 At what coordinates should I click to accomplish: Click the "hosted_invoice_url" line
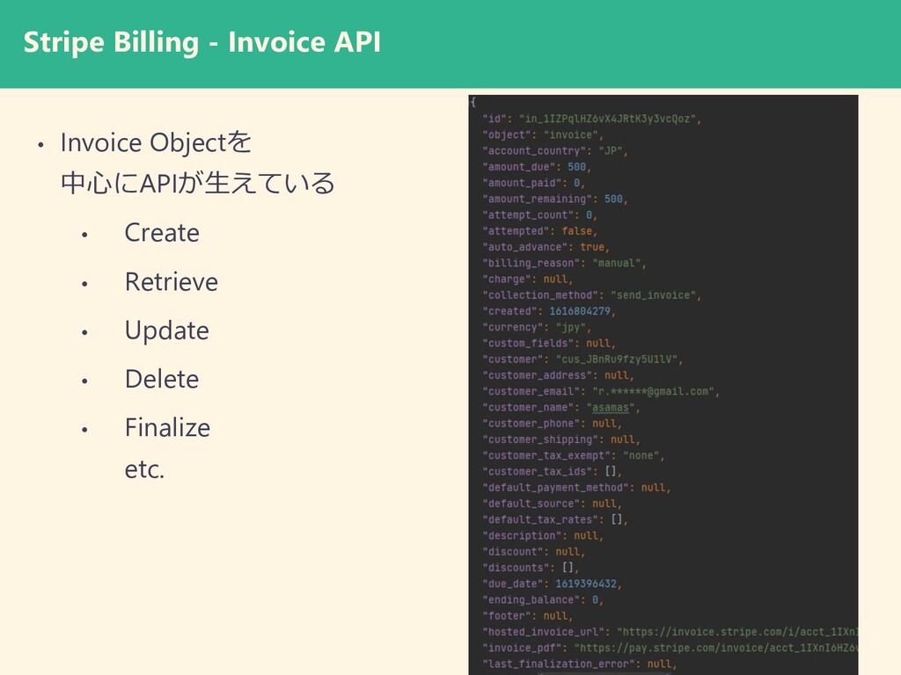pos(670,633)
